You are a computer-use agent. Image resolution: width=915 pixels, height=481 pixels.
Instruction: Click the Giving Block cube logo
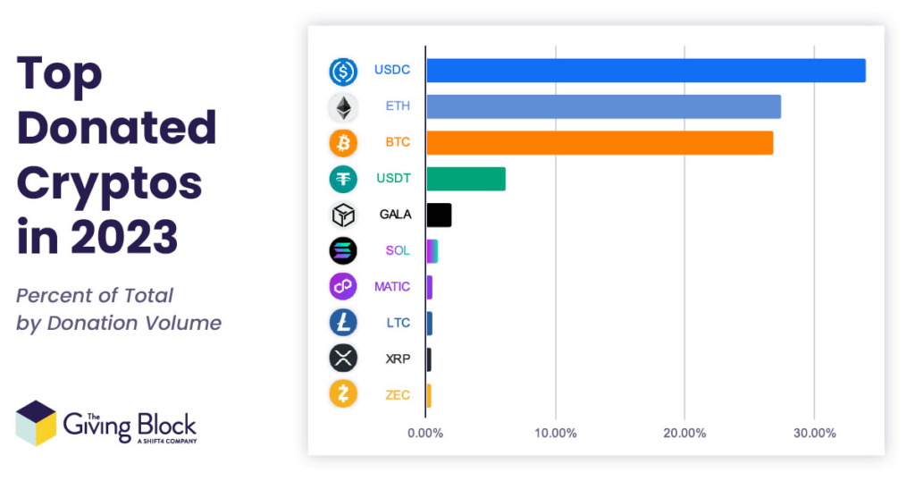tap(36, 423)
